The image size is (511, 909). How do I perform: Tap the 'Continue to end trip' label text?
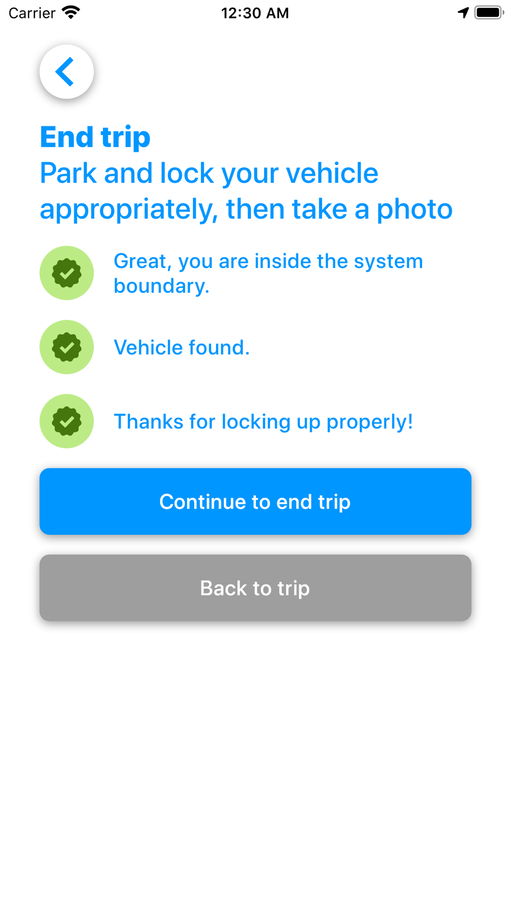[x=255, y=502]
